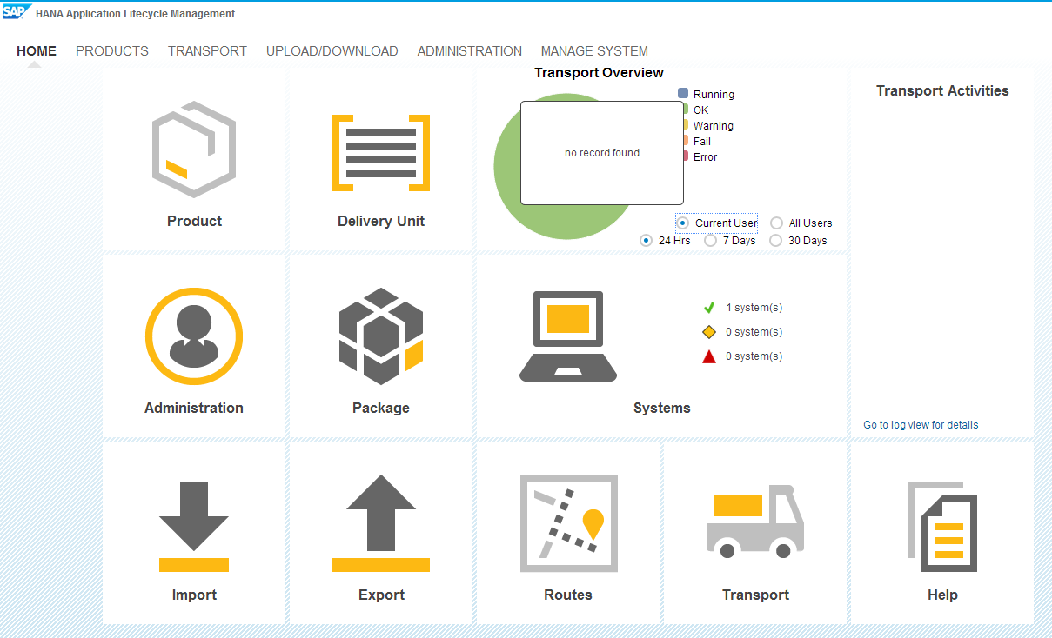Click the green checkmark system status icon

(709, 308)
